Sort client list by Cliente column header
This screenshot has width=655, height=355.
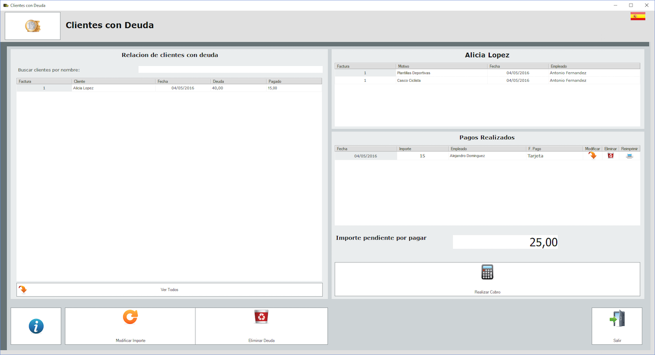point(113,81)
